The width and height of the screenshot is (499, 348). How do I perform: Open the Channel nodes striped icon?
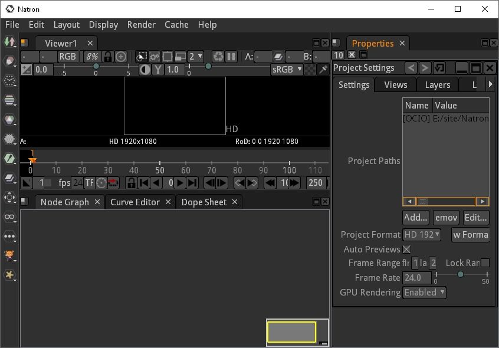click(9, 100)
